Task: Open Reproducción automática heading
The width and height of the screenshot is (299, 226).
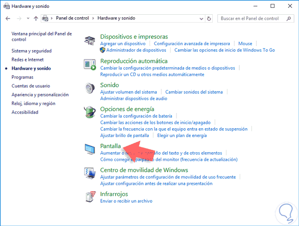Action: click(x=134, y=61)
